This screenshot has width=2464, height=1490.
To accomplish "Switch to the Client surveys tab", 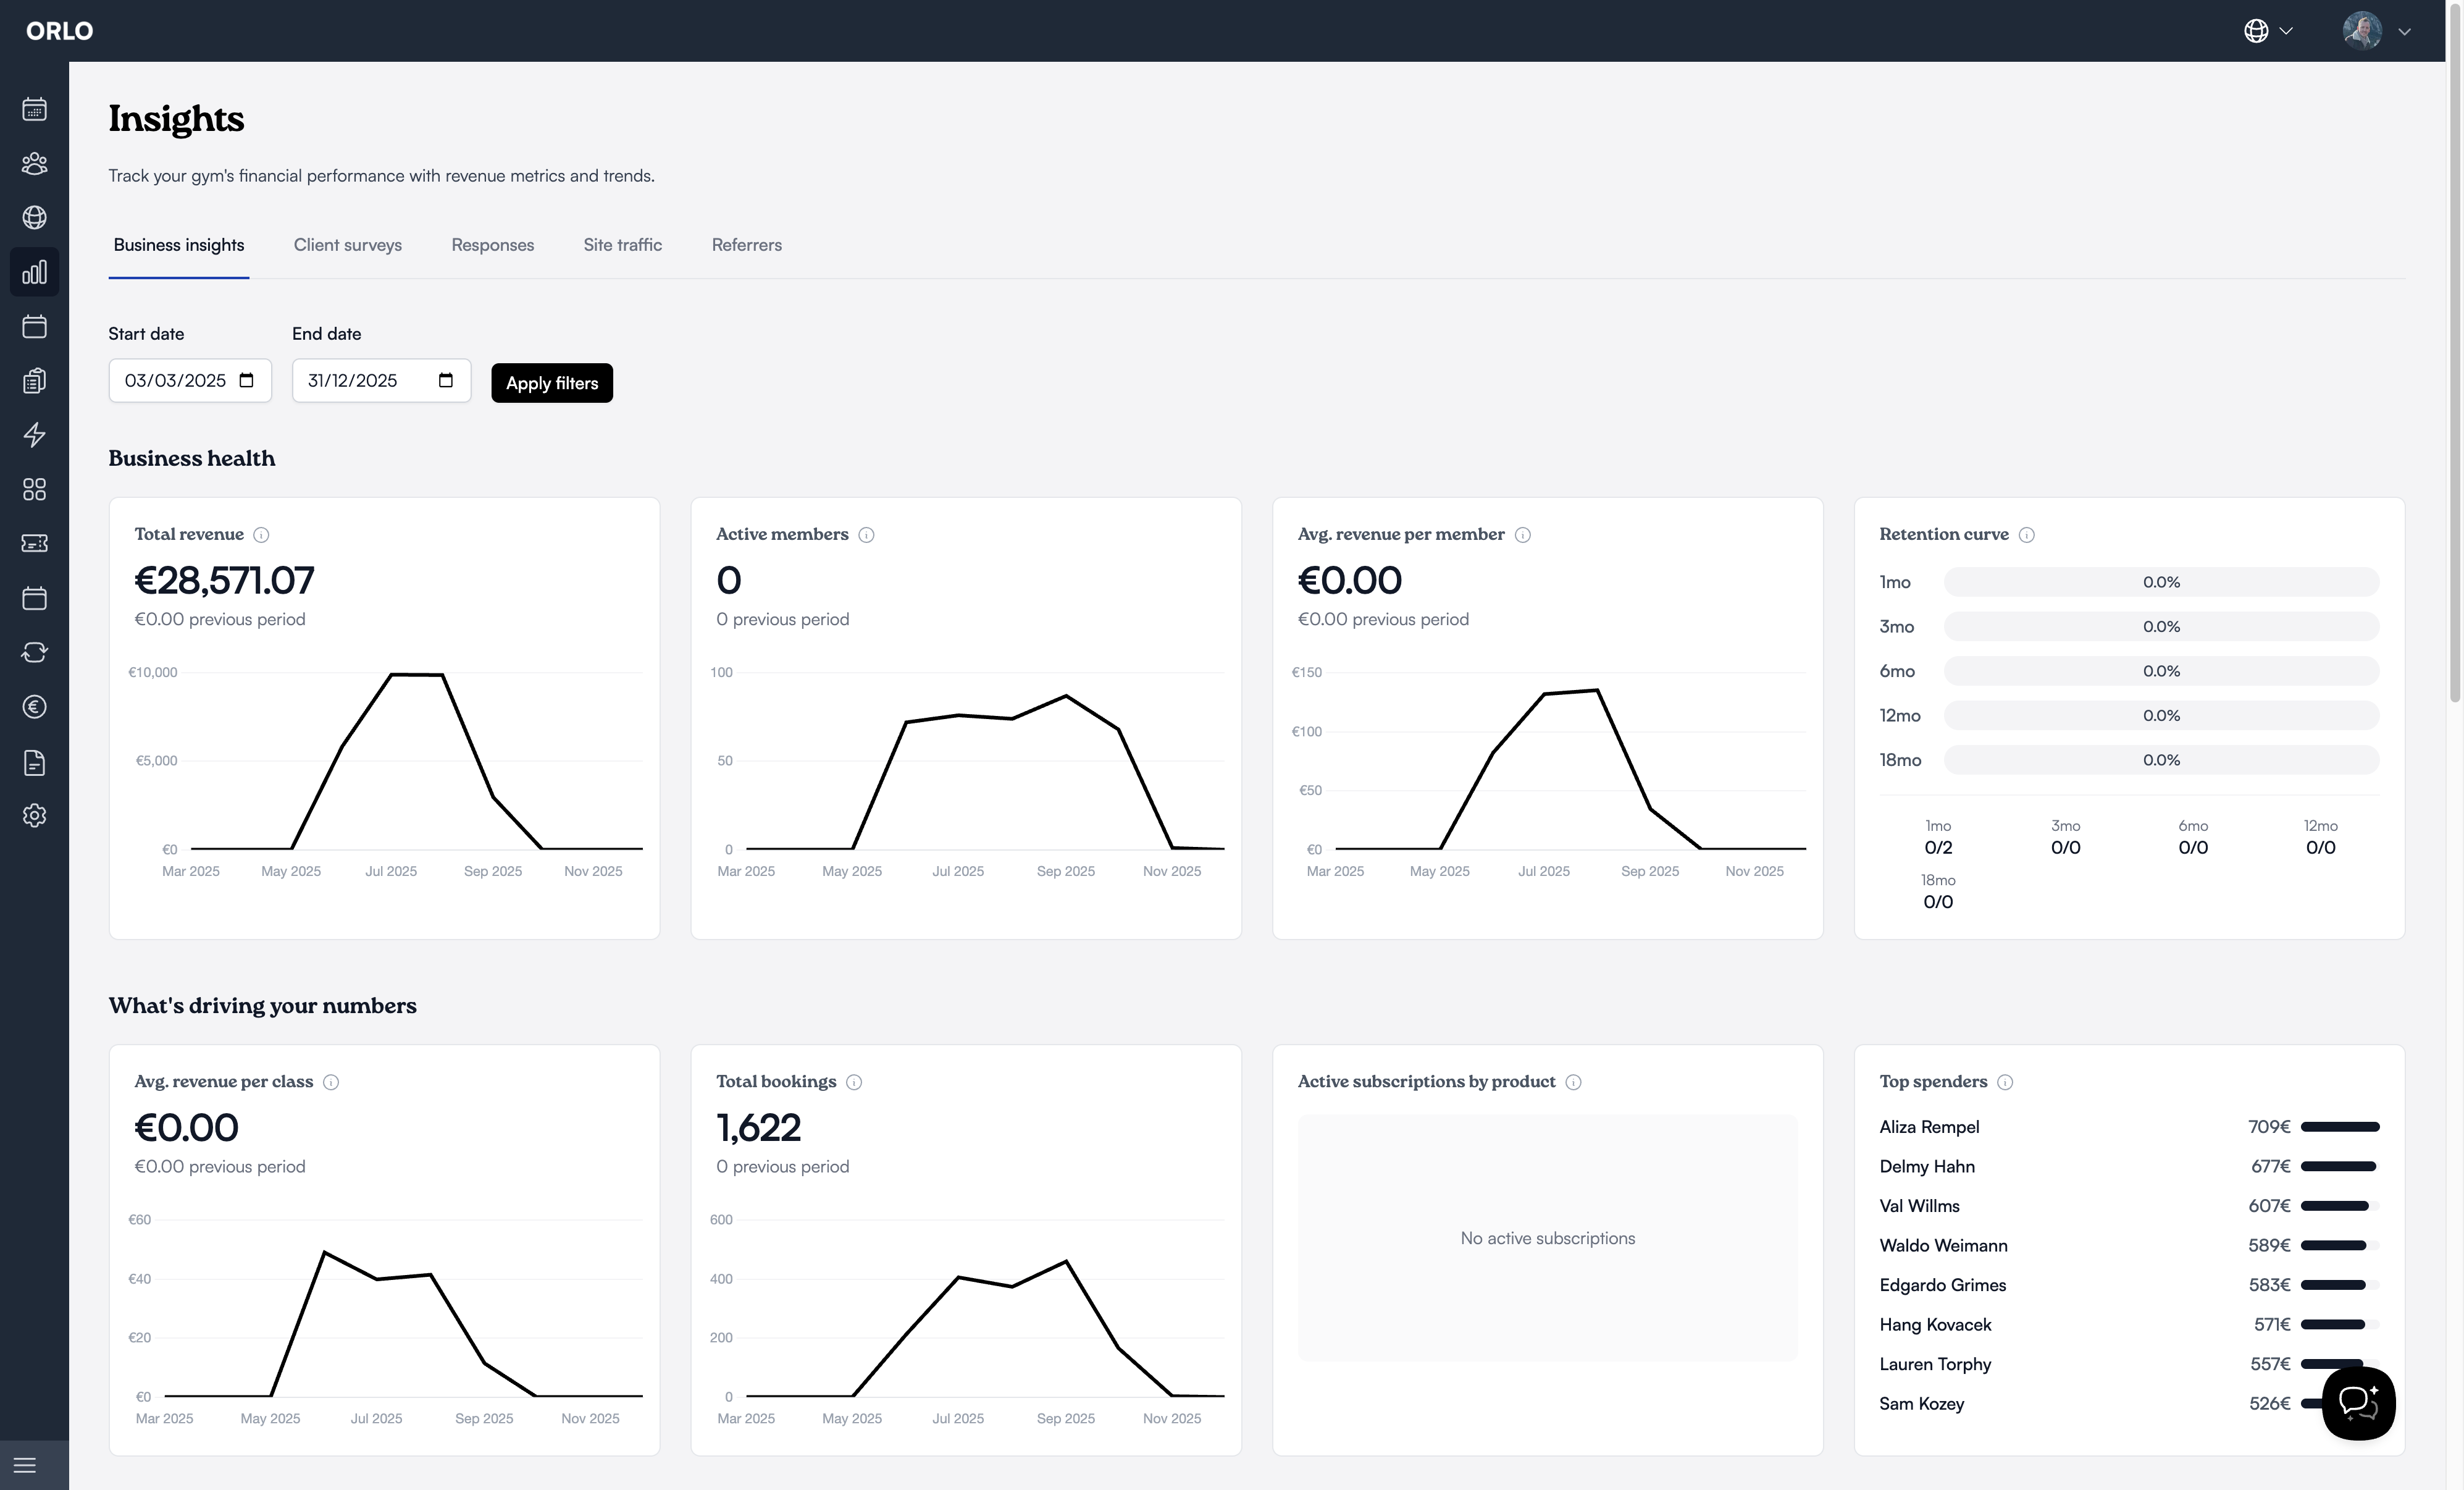I will 347,245.
